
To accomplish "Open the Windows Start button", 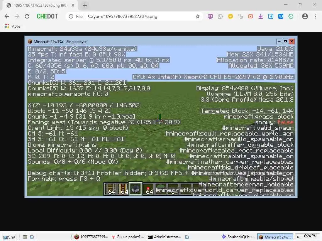I will (x=9, y=237).
